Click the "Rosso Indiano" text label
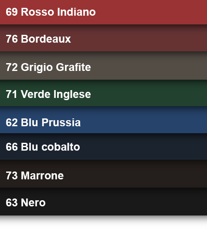 pyautogui.click(x=58, y=12)
